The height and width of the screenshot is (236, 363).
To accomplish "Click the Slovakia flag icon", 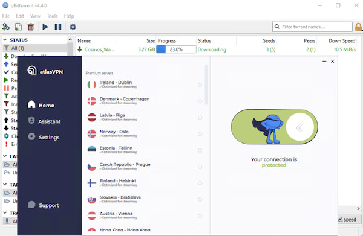I will [x=92, y=200].
